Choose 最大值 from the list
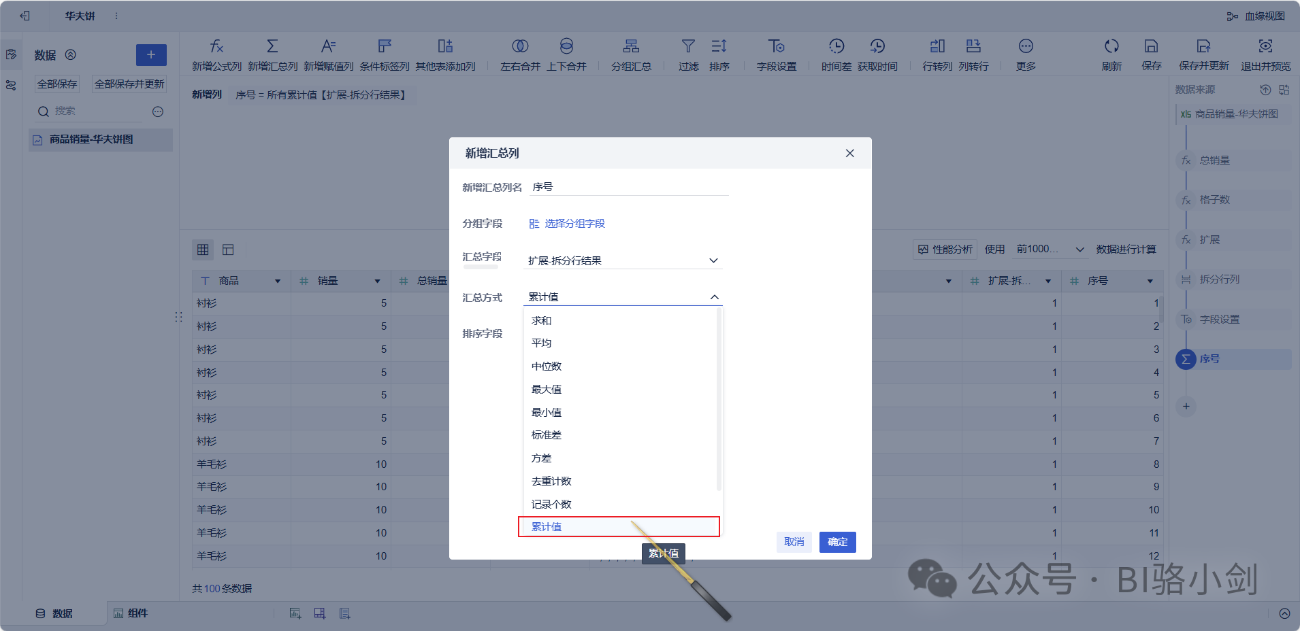This screenshot has height=631, width=1300. click(x=620, y=390)
